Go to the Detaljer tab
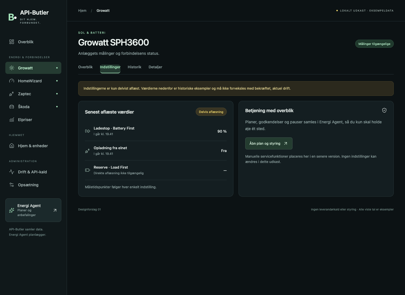This screenshot has height=295, width=405. point(155,67)
